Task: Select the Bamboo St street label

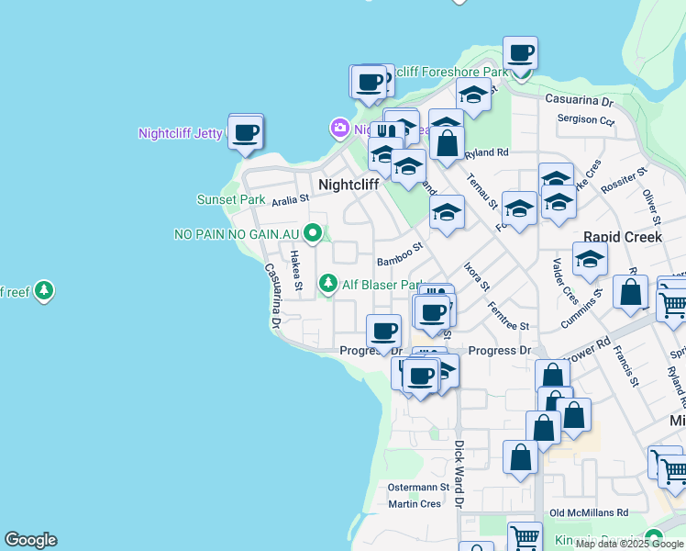Action: point(400,254)
